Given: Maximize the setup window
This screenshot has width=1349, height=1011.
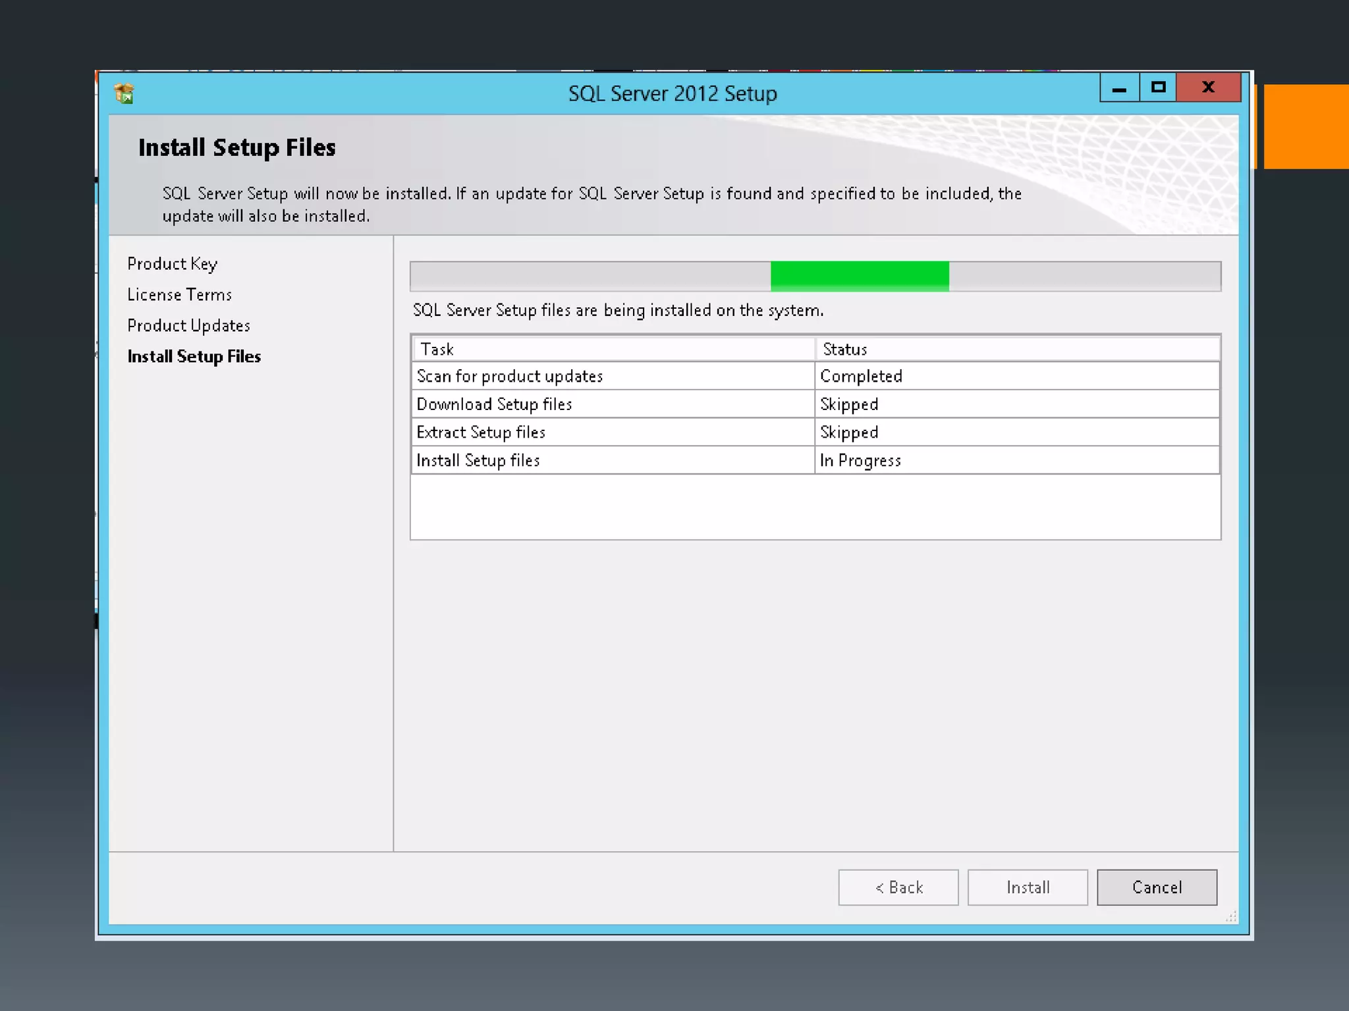Looking at the screenshot, I should tap(1158, 88).
